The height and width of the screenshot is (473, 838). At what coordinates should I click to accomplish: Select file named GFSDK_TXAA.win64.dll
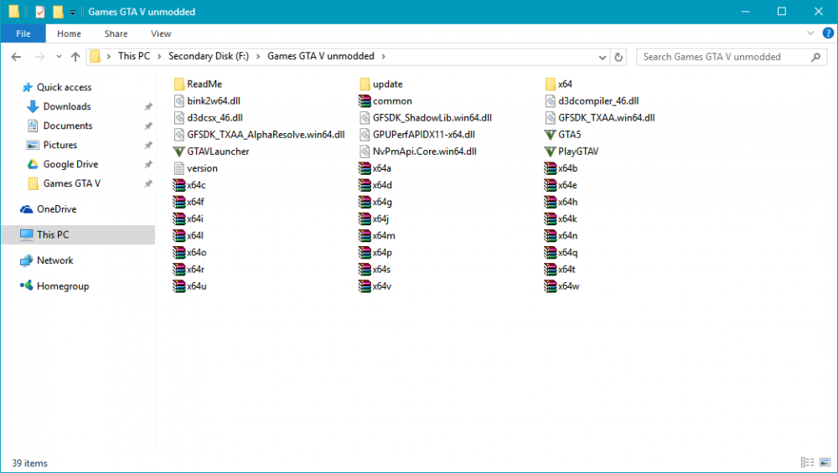607,118
